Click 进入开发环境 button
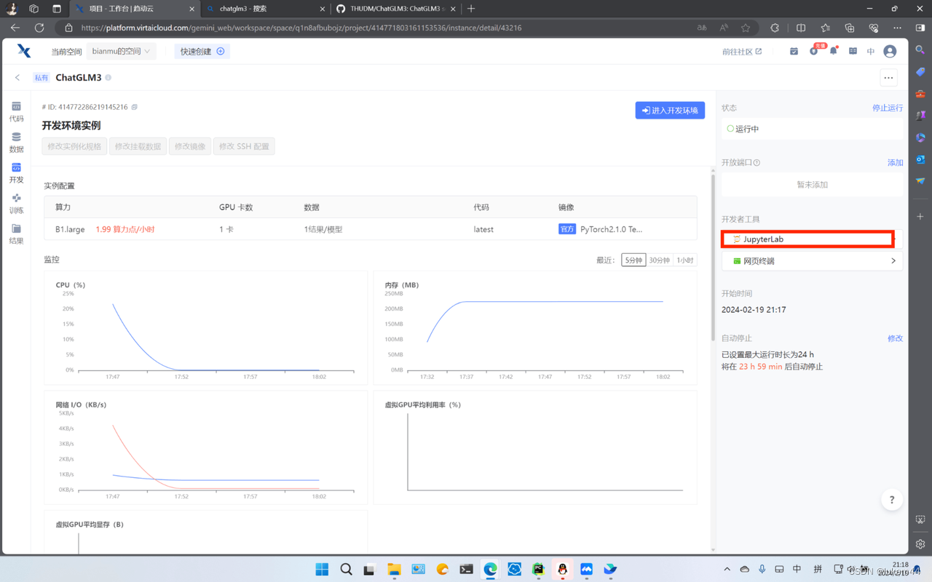This screenshot has height=582, width=932. tap(670, 110)
